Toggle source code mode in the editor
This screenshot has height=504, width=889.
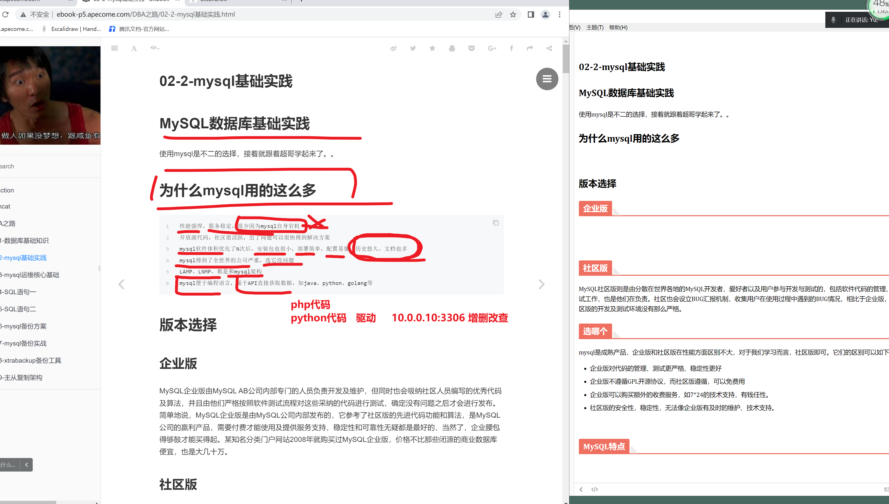tap(594, 489)
